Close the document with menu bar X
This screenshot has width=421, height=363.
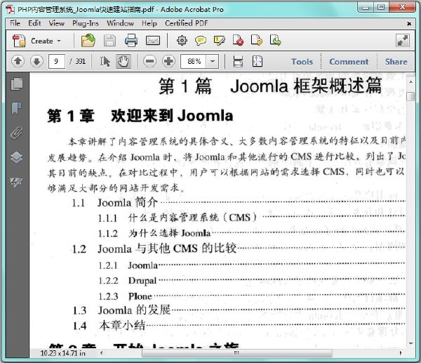point(409,24)
